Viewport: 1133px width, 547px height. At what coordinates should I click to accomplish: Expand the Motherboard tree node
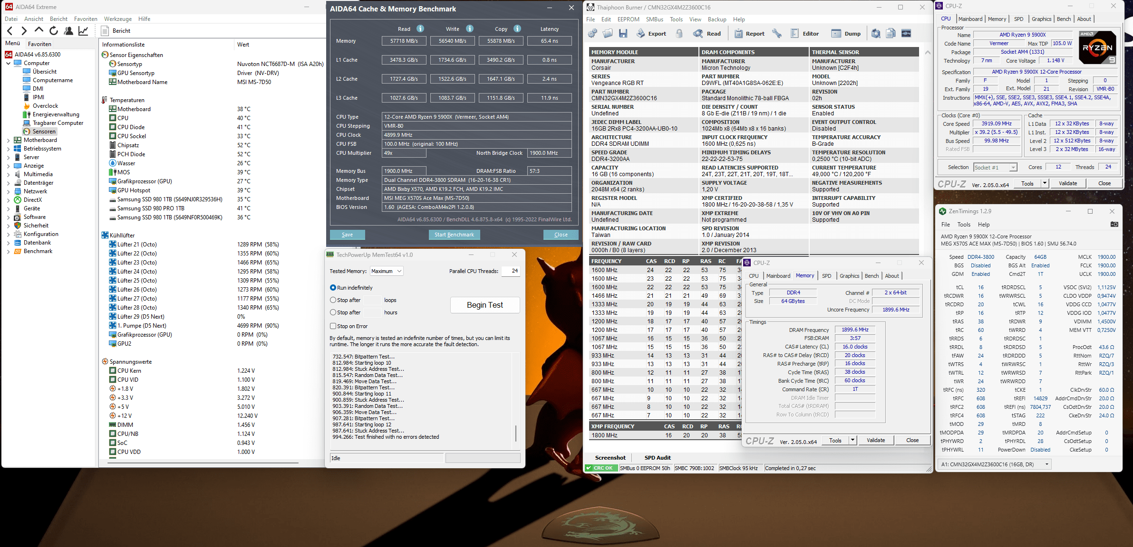click(8, 140)
